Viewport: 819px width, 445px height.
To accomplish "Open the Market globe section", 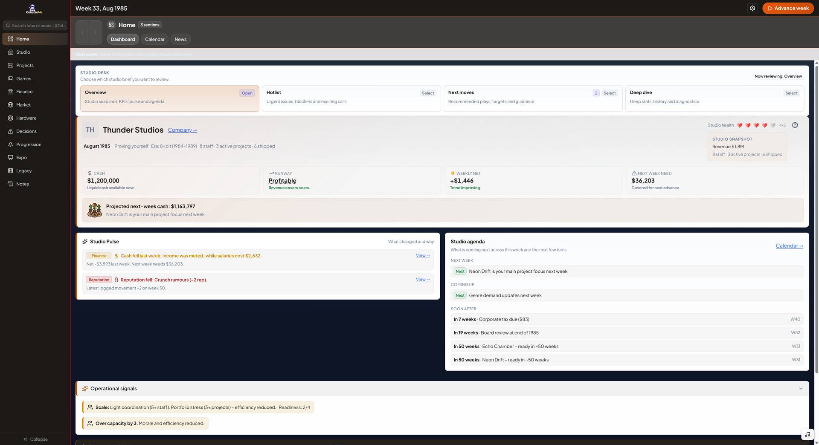I will pyautogui.click(x=23, y=105).
